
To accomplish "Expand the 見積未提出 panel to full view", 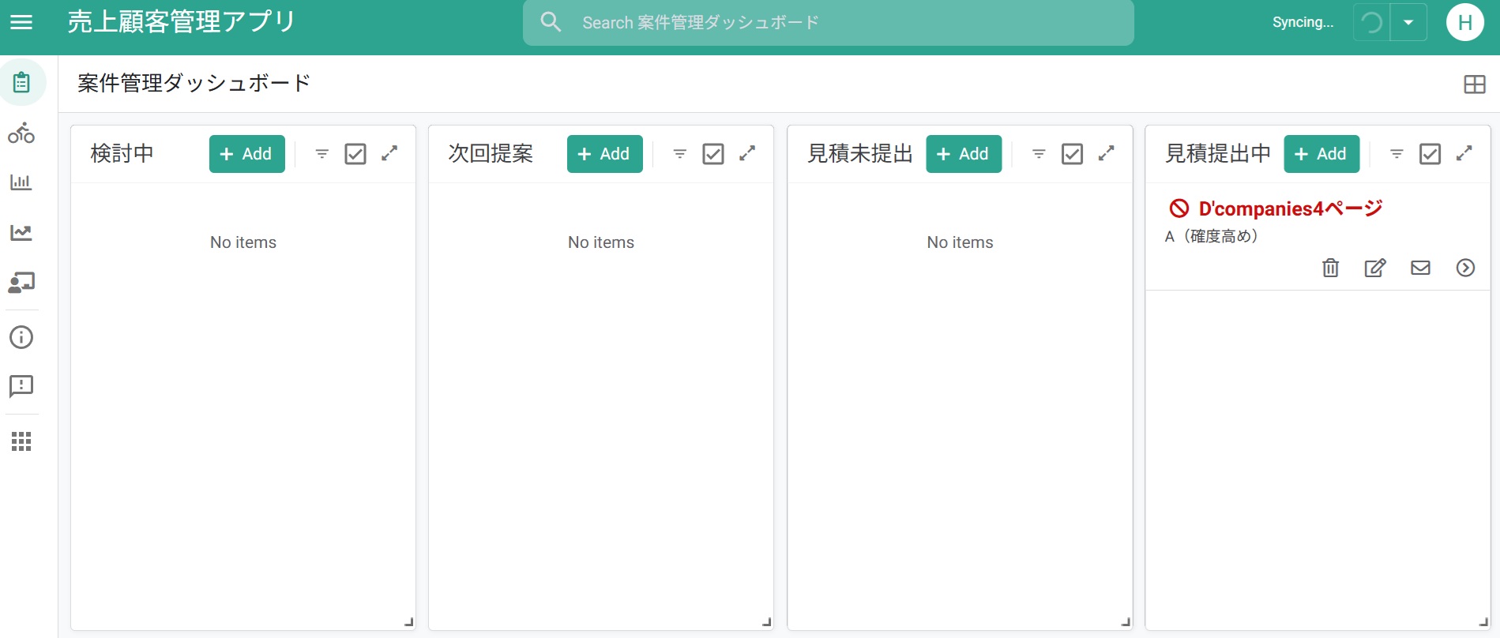I will pyautogui.click(x=1106, y=153).
